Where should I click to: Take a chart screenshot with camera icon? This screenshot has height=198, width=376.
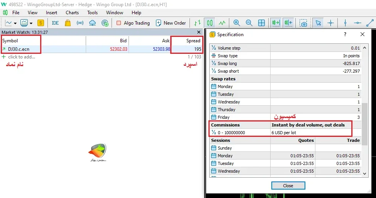tap(303, 23)
